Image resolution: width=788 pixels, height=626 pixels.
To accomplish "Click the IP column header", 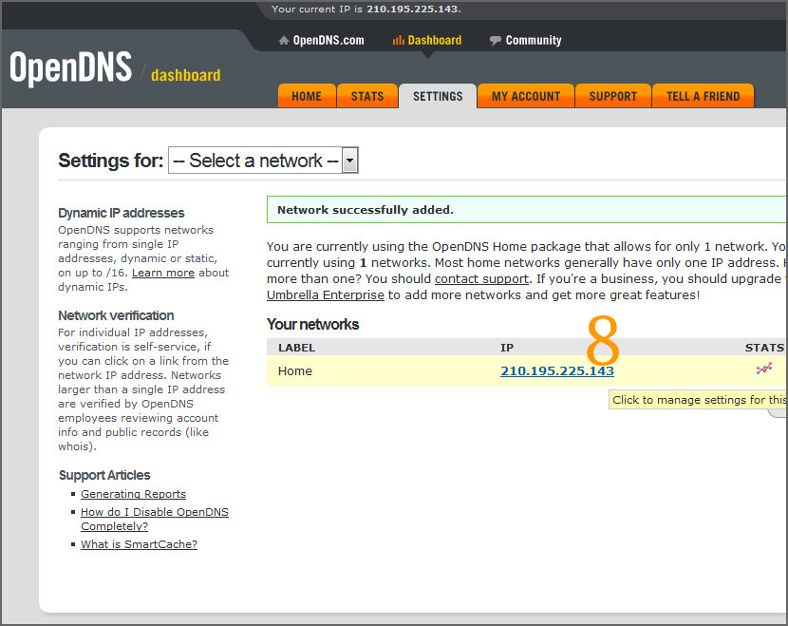I will [x=507, y=348].
